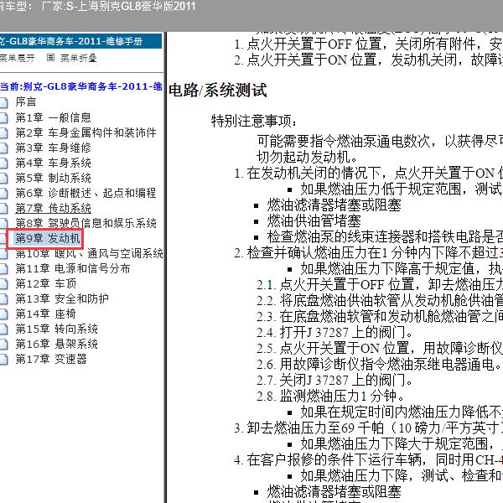
Task: Click folder icon next to 第17章 变速器
Action: (3, 360)
